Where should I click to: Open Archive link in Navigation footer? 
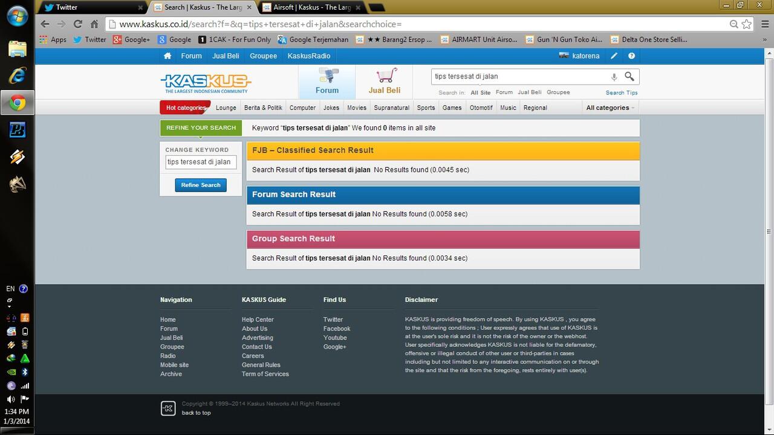(171, 374)
